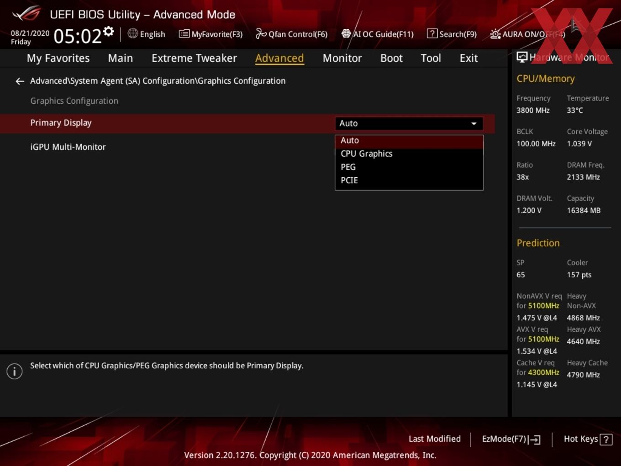Click the Hot Keys question mark icon

coord(605,440)
